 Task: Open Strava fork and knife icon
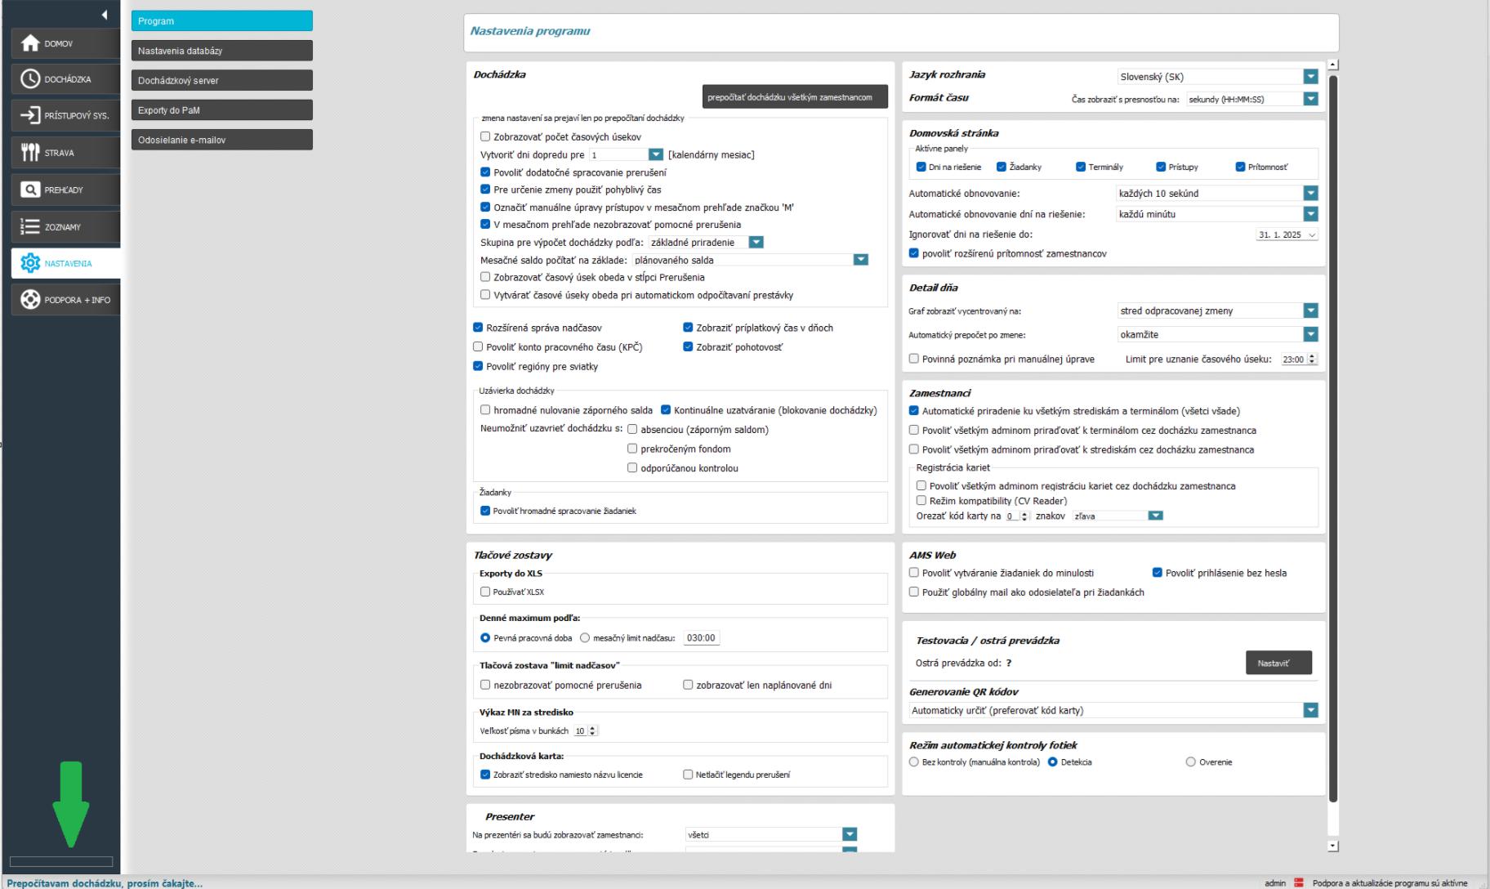pos(30,152)
